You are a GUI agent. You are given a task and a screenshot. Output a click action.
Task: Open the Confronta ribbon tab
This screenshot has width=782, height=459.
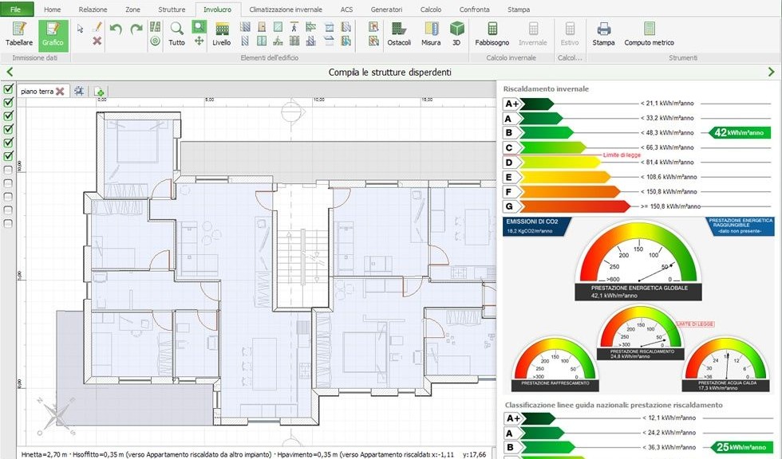pos(474,10)
